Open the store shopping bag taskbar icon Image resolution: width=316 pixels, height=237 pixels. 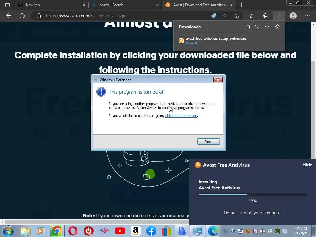pyautogui.click(x=166, y=231)
